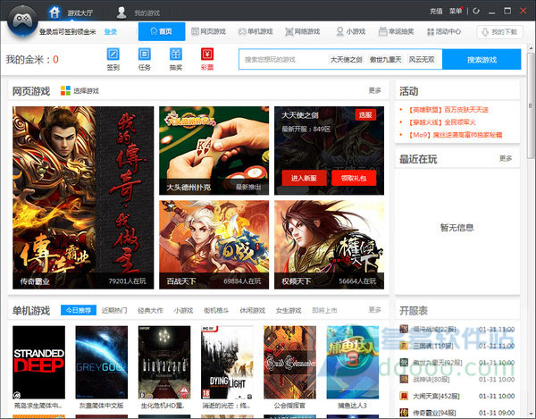Select the 今日推荐 filter tab

click(x=79, y=310)
